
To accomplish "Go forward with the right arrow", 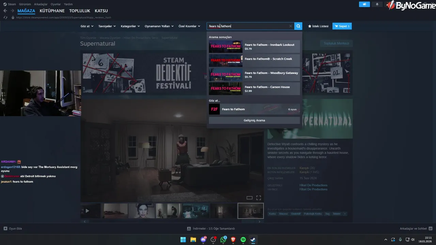I will 12,11.
